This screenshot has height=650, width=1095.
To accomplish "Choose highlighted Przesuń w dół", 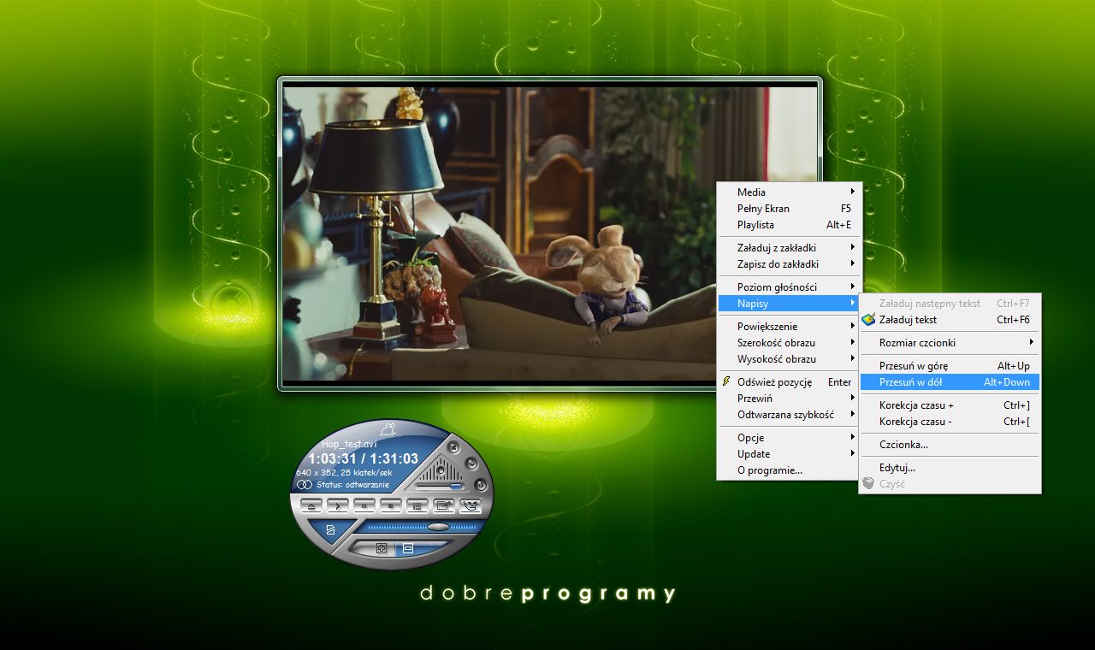I will [x=950, y=381].
